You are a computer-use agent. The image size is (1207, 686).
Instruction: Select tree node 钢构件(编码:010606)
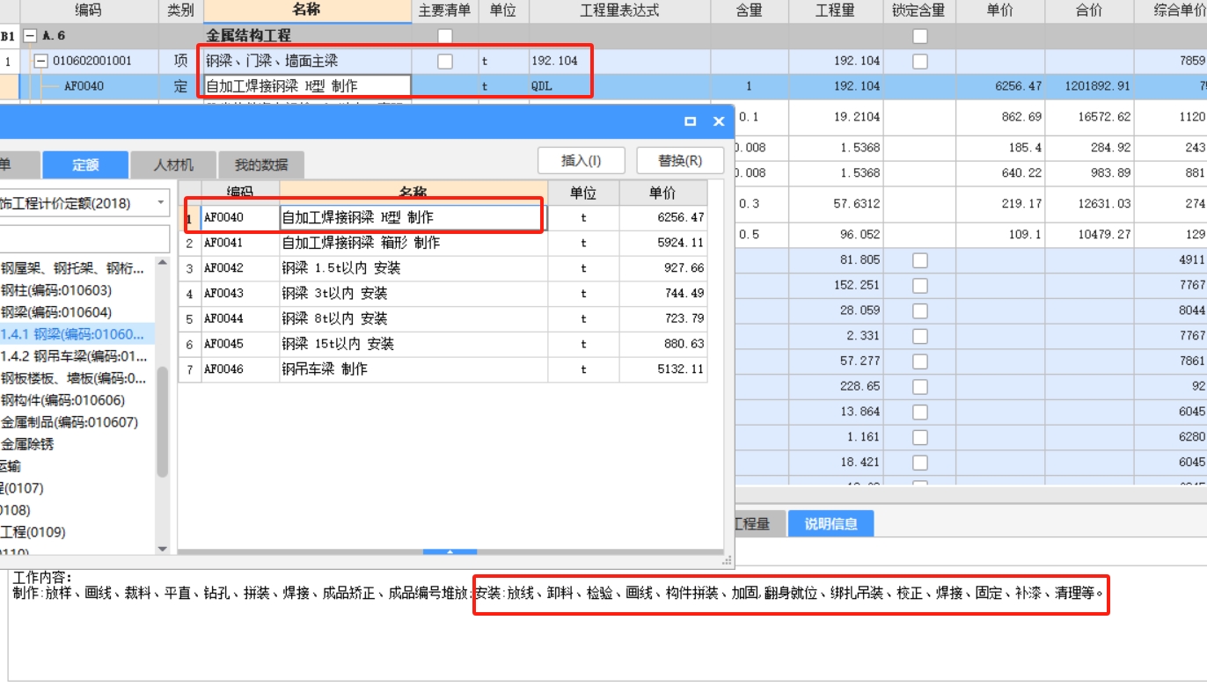[62, 400]
